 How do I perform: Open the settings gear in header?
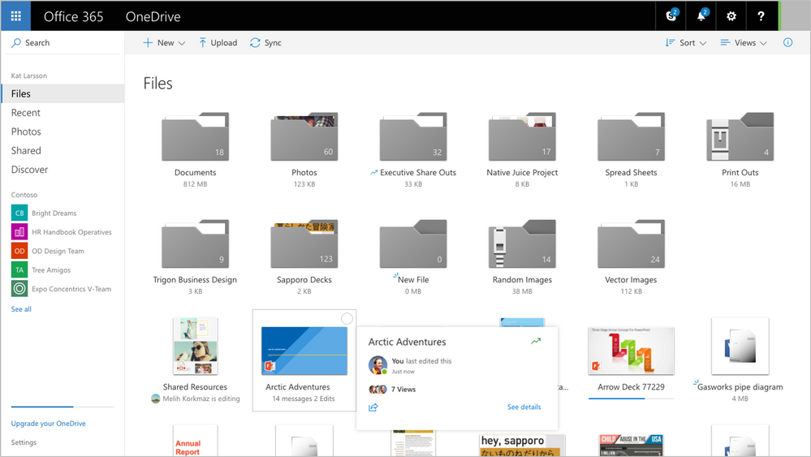[731, 16]
